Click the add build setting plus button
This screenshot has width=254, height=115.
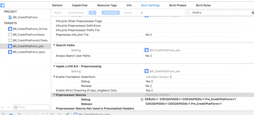click(142, 13)
